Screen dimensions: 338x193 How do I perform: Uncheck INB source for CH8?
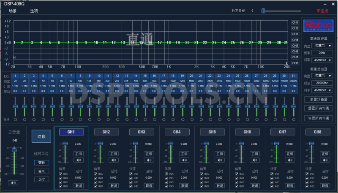pyautogui.click(x=307, y=178)
